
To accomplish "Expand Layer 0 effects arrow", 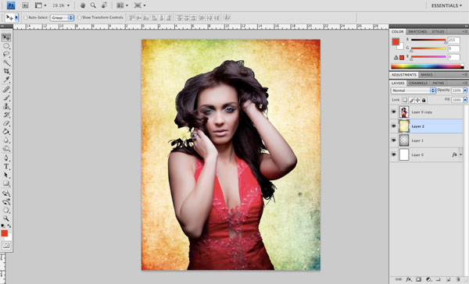I will coord(460,154).
